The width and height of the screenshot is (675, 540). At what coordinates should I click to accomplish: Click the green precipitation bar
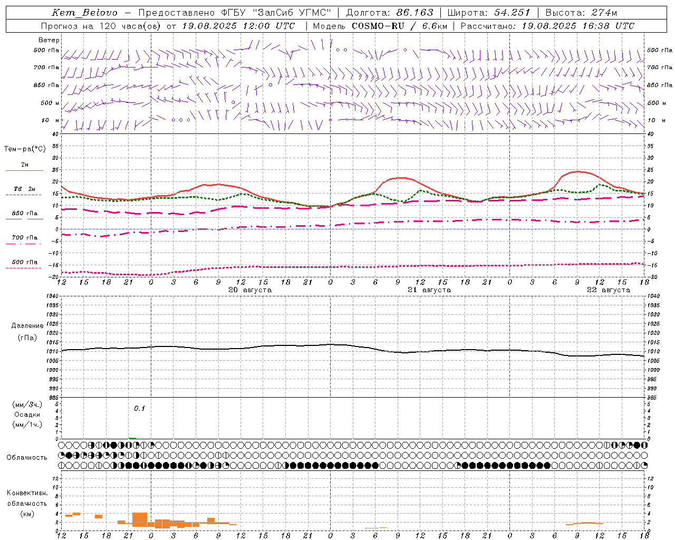coord(132,438)
